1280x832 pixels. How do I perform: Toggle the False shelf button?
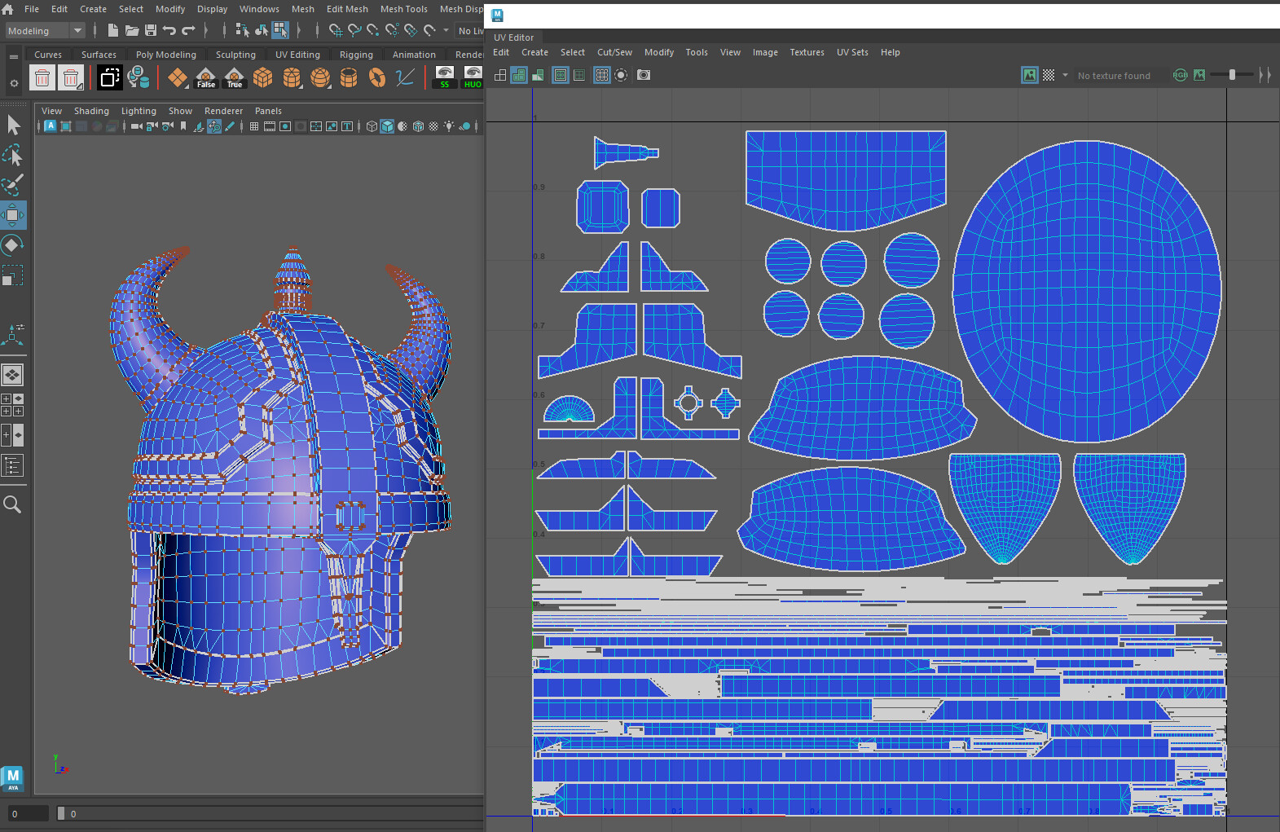pos(206,77)
